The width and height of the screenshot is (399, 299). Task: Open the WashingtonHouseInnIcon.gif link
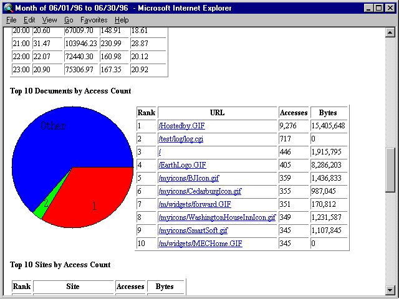[x=217, y=217]
